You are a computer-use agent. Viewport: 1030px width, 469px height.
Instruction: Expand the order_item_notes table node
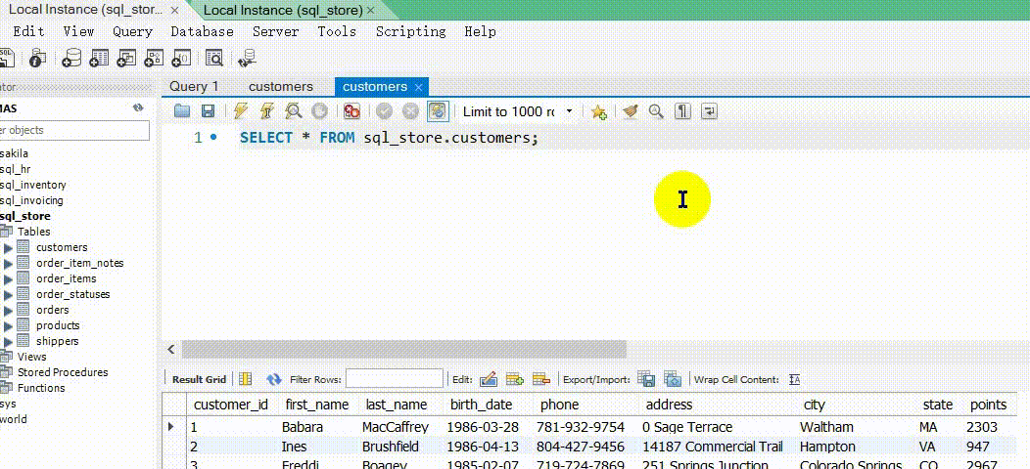[8, 264]
